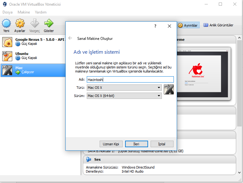The image size is (243, 183).
Task: Click the Vazgeç down-arrow icon
Action: (x=35, y=23)
